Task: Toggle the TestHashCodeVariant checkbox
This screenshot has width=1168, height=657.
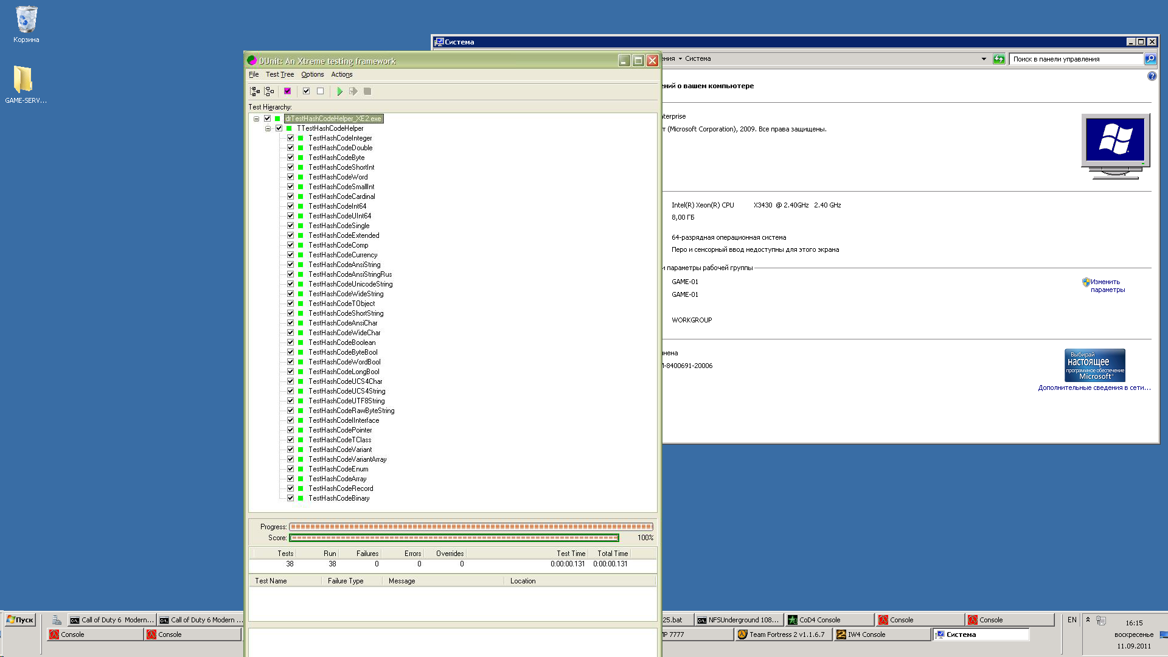Action: coord(290,450)
